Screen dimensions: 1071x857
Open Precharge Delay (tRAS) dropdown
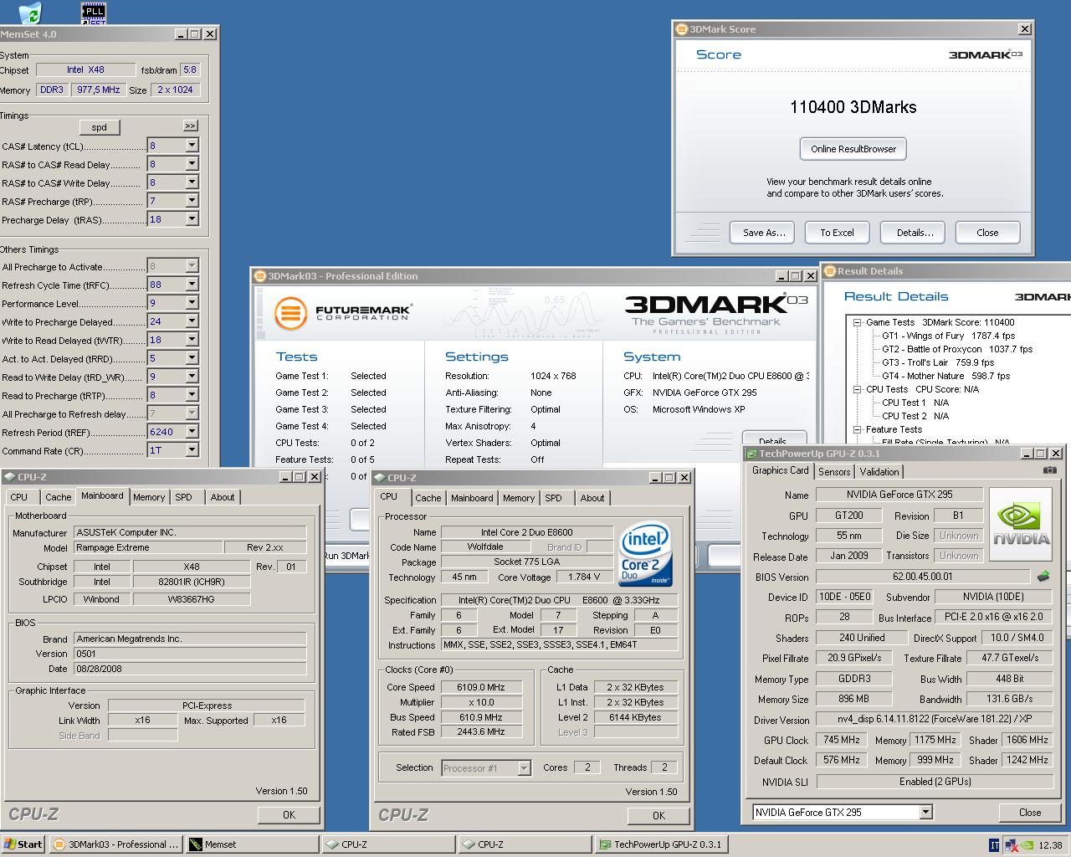192,219
